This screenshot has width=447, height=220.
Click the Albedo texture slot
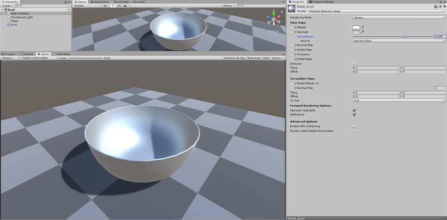coord(292,28)
